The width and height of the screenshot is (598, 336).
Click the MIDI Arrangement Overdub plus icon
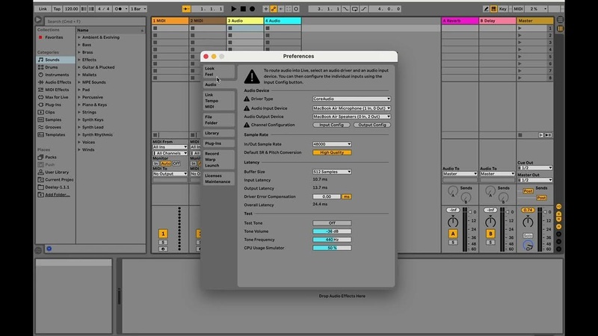pyautogui.click(x=266, y=9)
